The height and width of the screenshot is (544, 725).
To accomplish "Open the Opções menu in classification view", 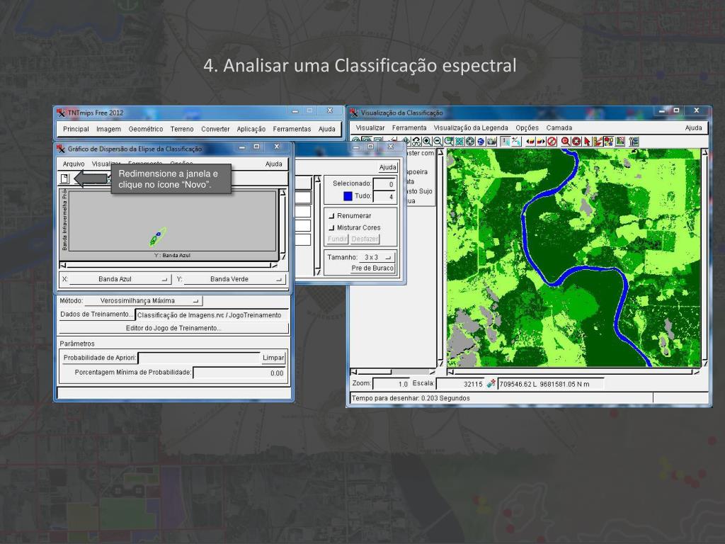I will (x=527, y=127).
